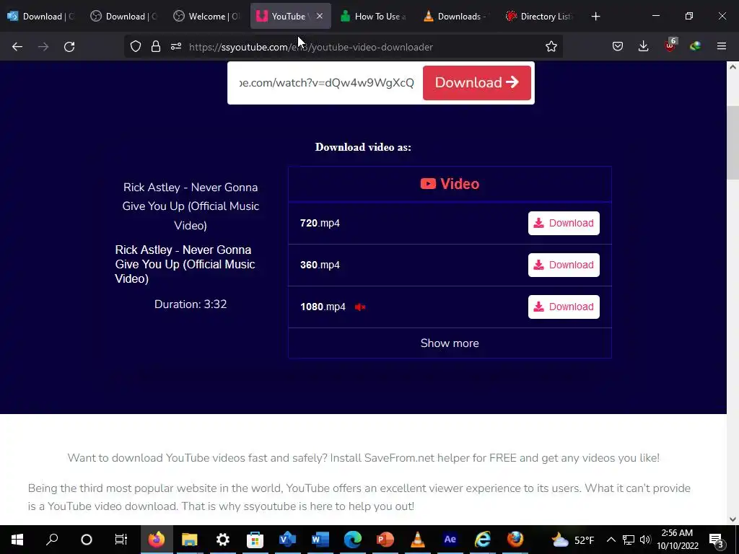Open Settings gear from taskbar
The height and width of the screenshot is (554, 739).
point(222,540)
